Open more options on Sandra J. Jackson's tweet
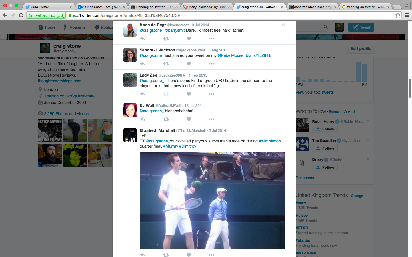The image size is (412, 257). click(212, 64)
